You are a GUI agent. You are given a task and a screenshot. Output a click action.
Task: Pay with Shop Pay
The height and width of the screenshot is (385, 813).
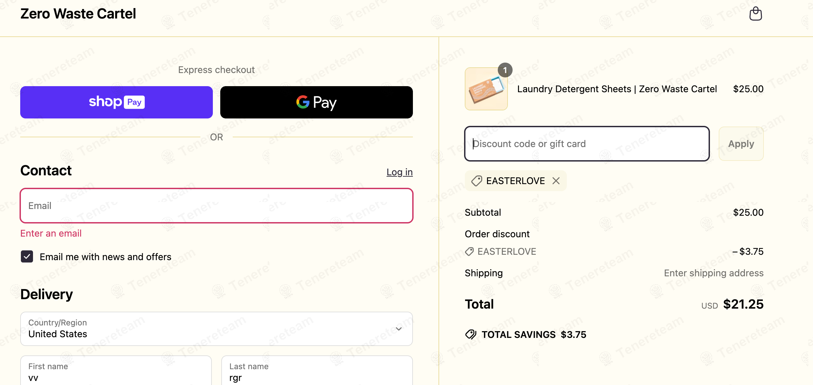click(x=117, y=102)
